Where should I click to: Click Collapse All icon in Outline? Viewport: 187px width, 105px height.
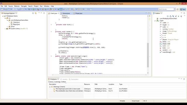click(x=168, y=16)
